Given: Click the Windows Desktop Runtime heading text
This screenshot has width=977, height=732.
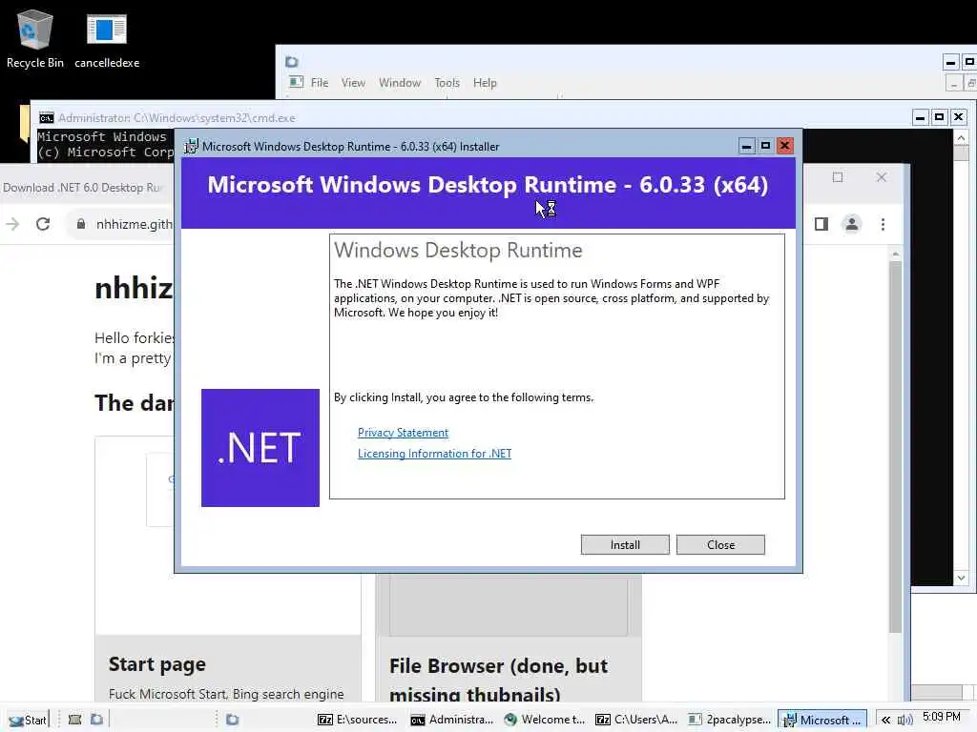Looking at the screenshot, I should [458, 250].
